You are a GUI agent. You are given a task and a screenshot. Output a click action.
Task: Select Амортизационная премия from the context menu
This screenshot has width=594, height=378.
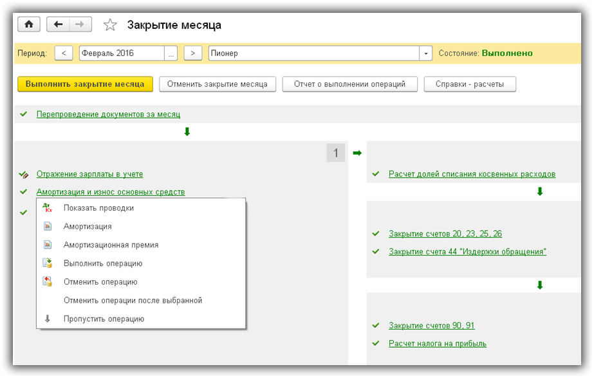tap(111, 245)
